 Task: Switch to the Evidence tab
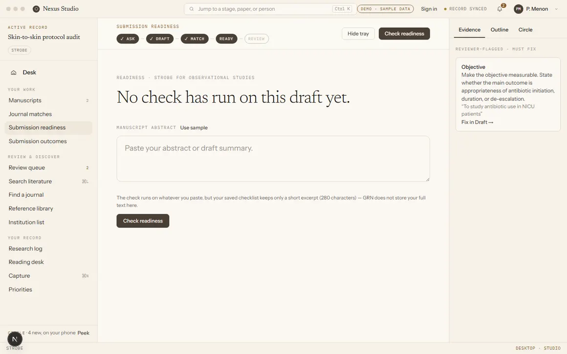469,30
